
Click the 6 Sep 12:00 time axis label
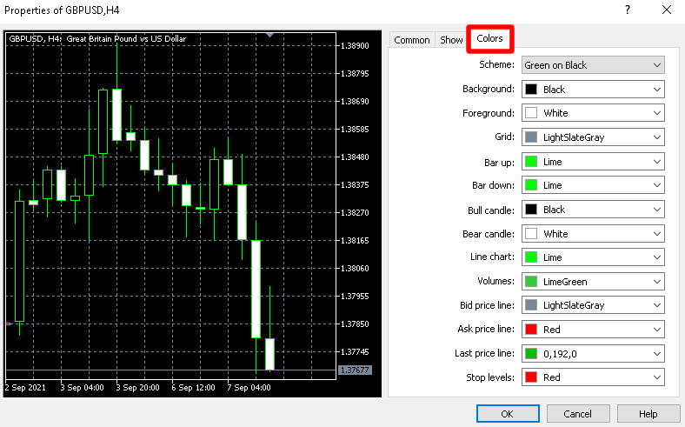pyautogui.click(x=193, y=388)
